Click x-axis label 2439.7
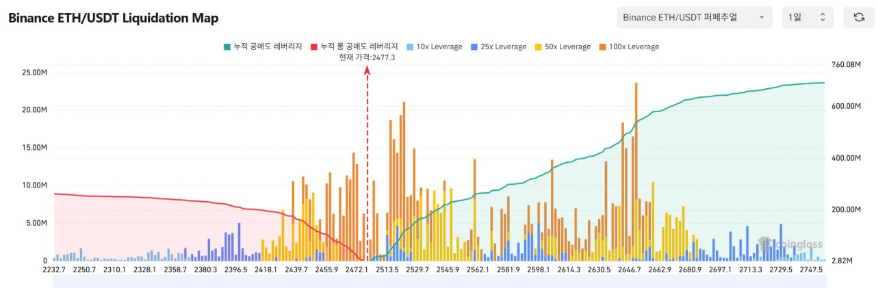 coord(296,270)
